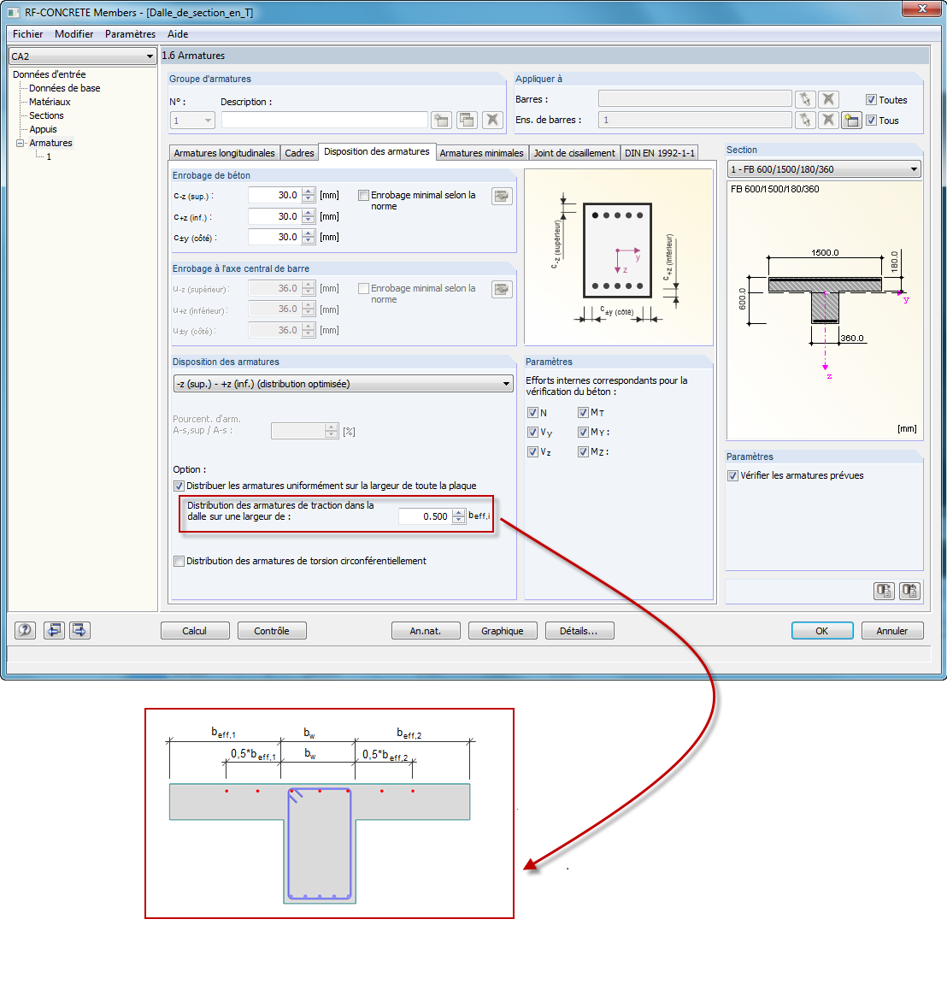Select Sections in the navigation tree
Screen dimensions: 947x984
pos(46,115)
